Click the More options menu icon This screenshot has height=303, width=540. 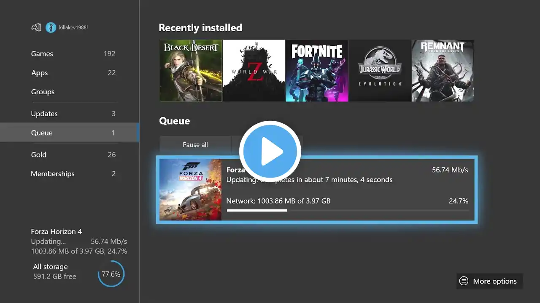coord(464,281)
